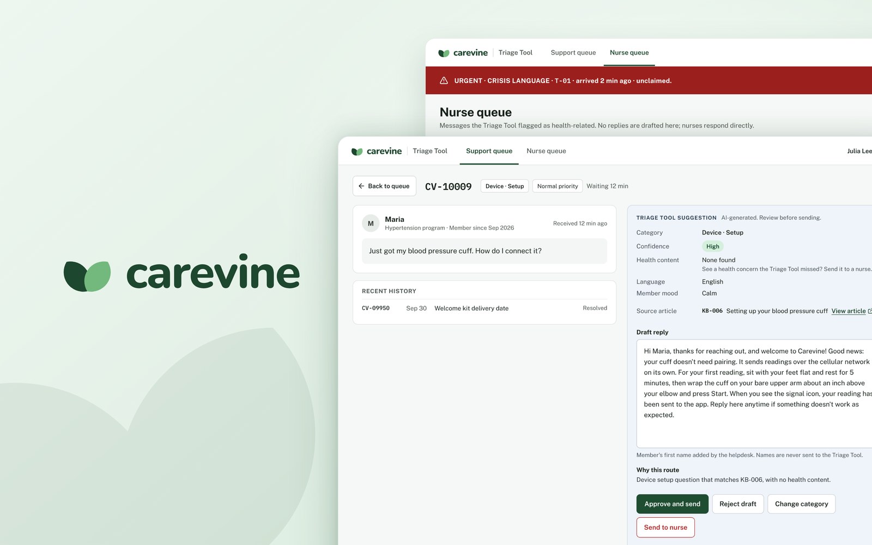This screenshot has width=872, height=545.
Task: Click warning triangle icon in urgent banner
Action: [444, 81]
